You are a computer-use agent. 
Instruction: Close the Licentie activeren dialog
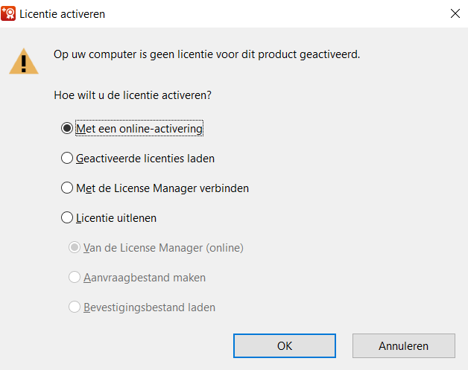coord(455,13)
